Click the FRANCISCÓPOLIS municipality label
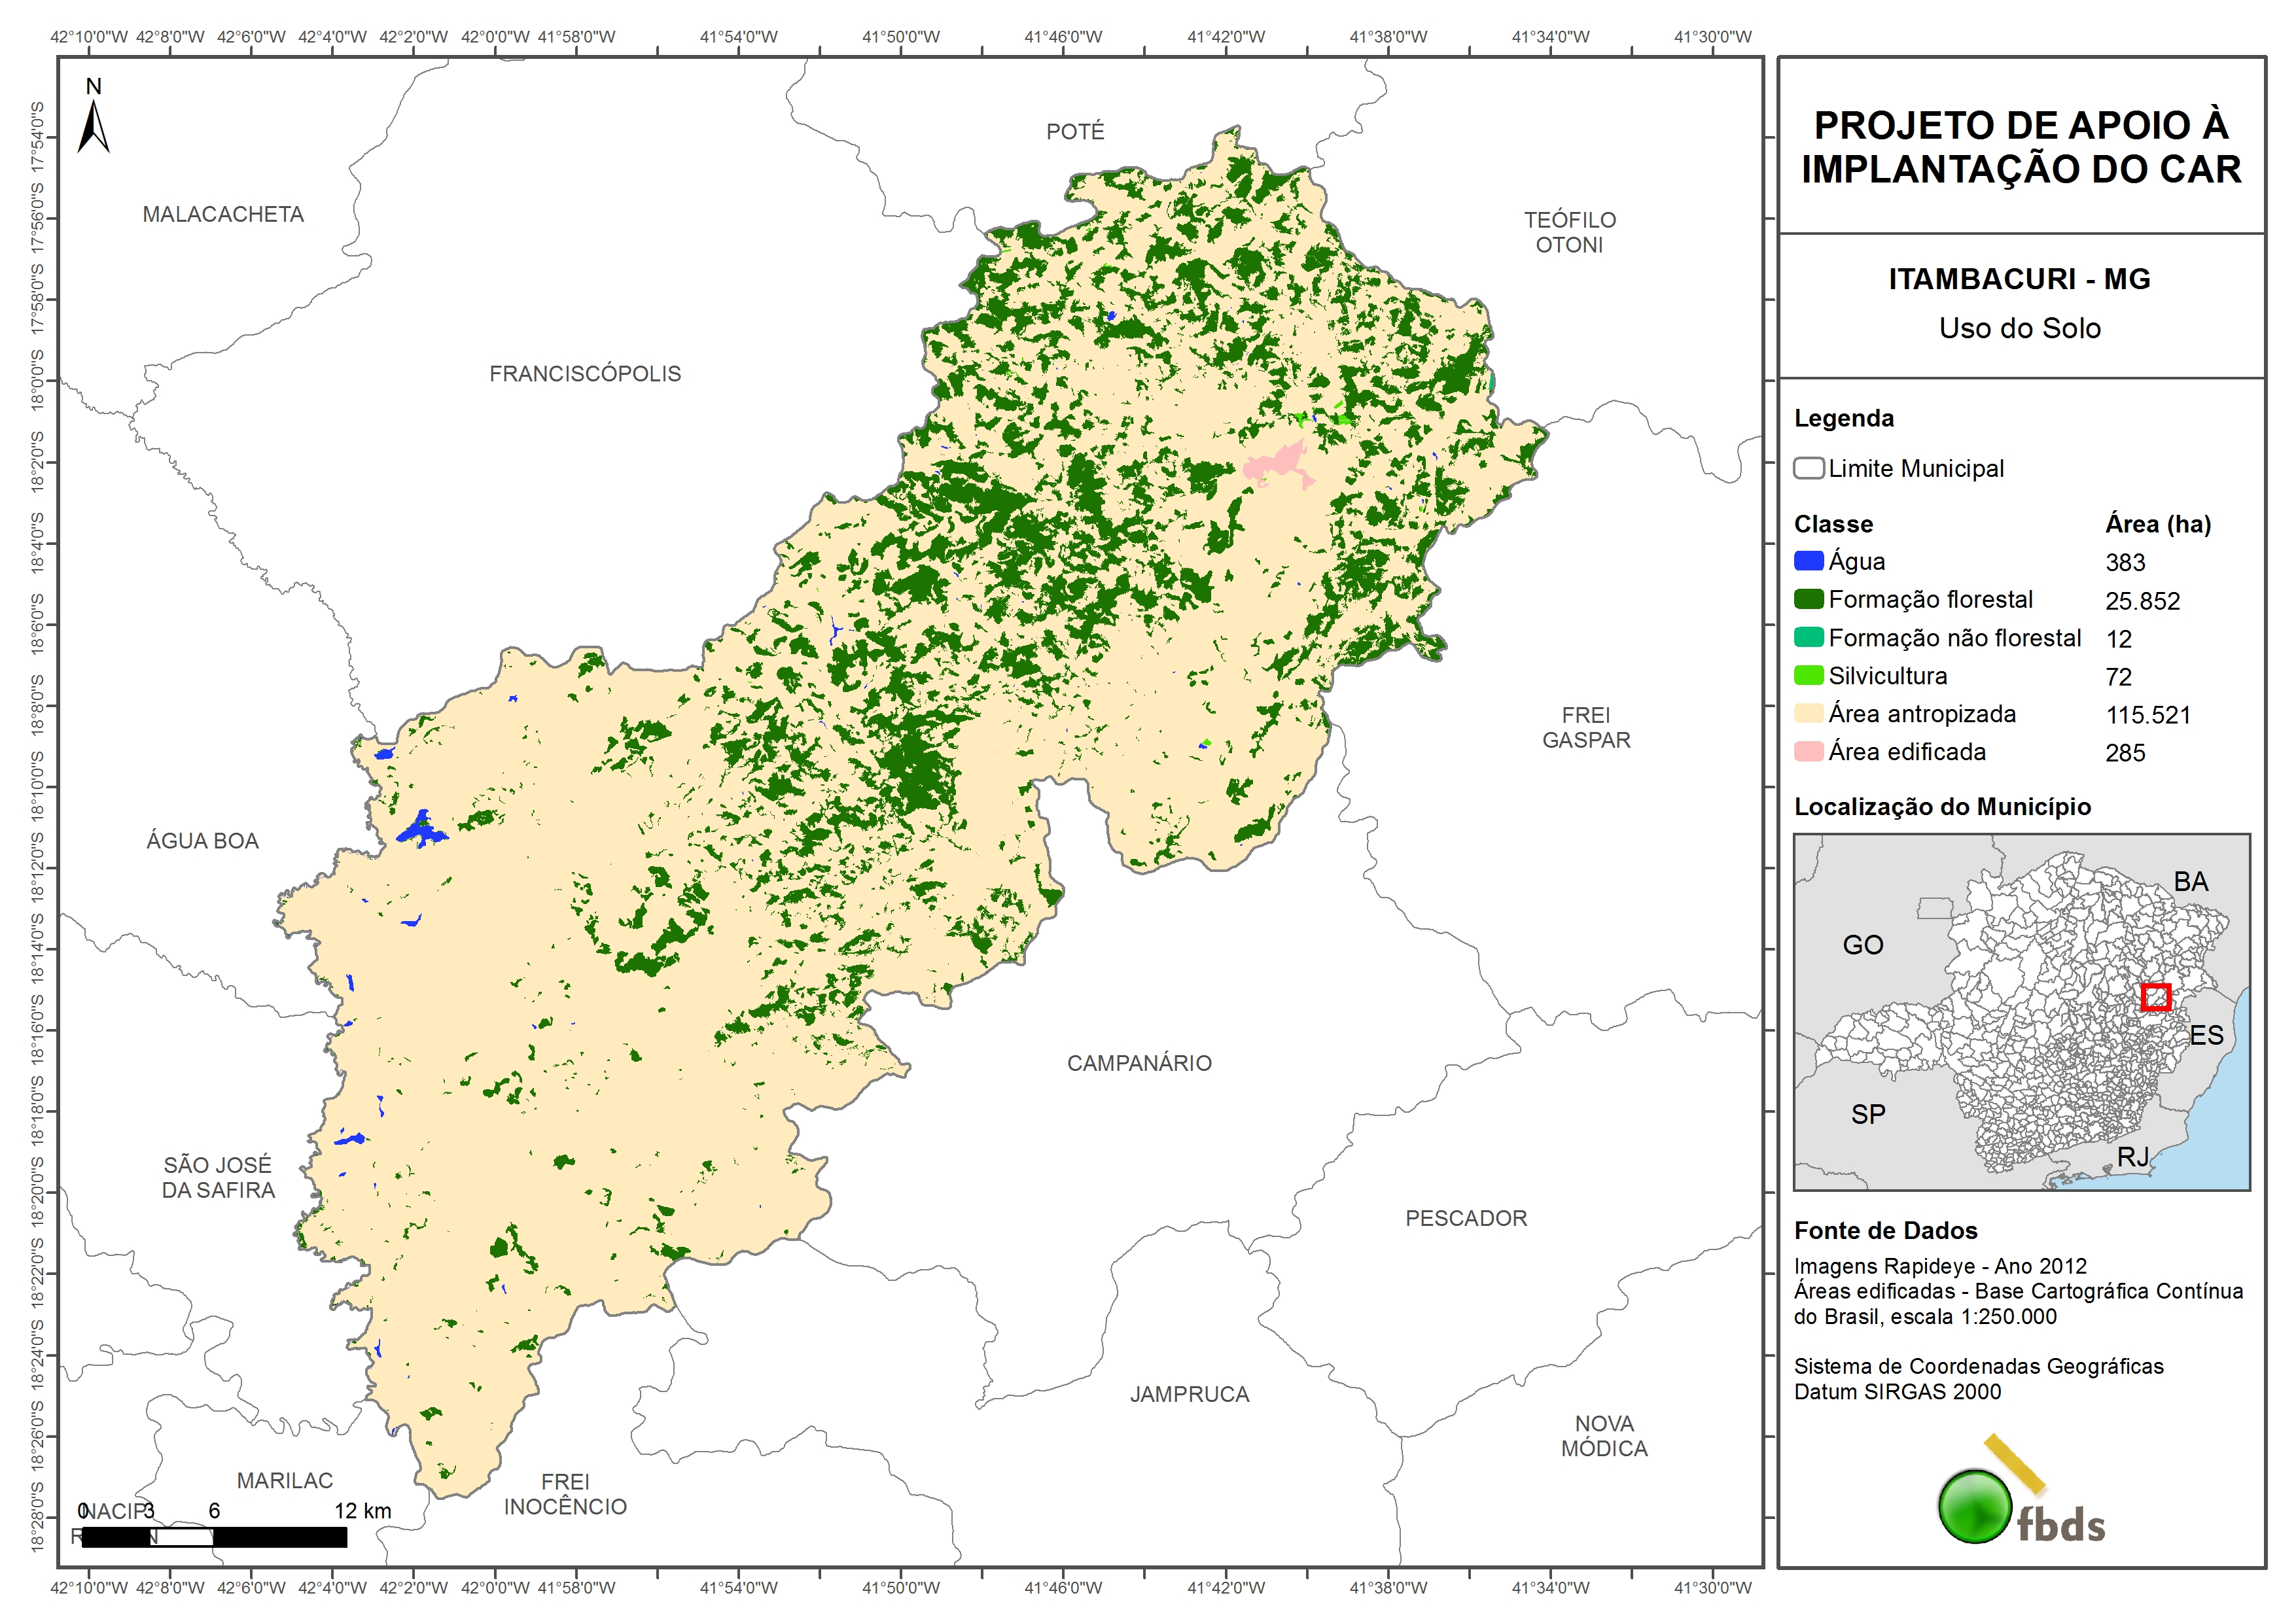This screenshot has height=1623, width=2296. click(585, 374)
